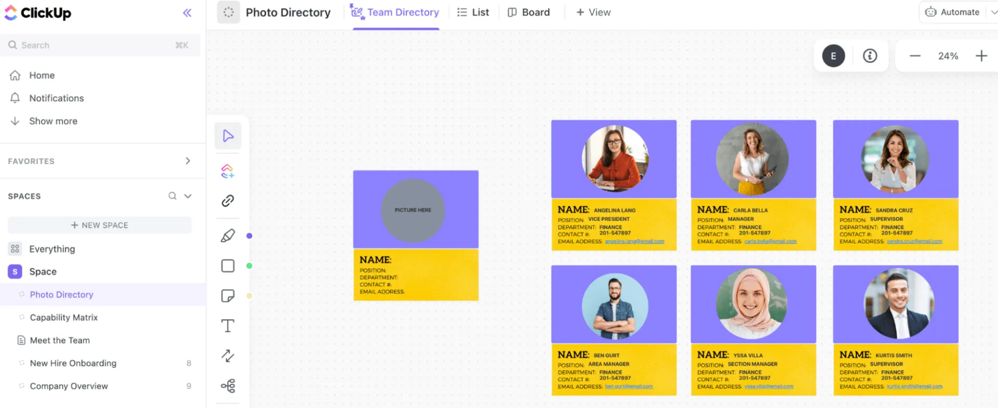Open Angelina Lang's email address link
This screenshot has width=998, height=408.
pos(635,241)
